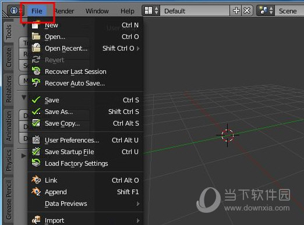304x225 pixels.
Task: Expand the Open Recent submenu
Action: (x=86, y=48)
